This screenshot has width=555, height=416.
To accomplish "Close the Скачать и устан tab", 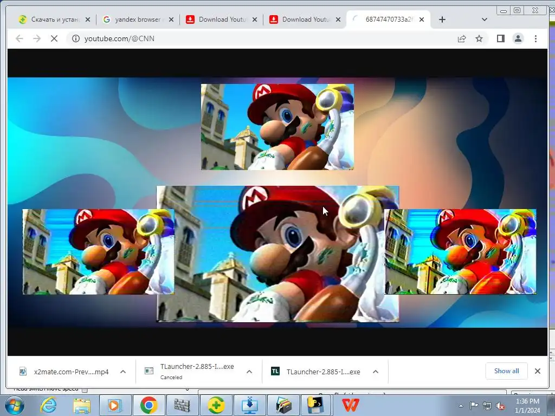I will point(88,19).
